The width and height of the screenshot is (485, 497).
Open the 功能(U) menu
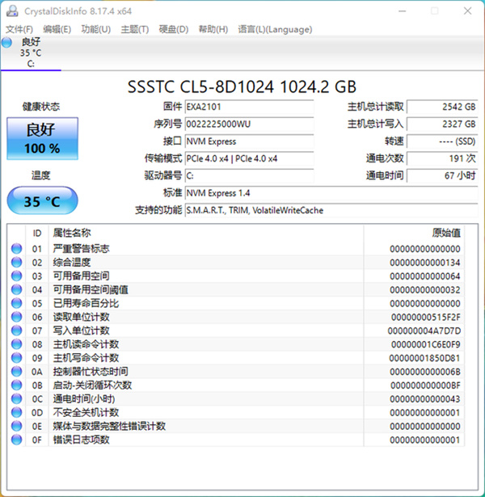click(96, 29)
